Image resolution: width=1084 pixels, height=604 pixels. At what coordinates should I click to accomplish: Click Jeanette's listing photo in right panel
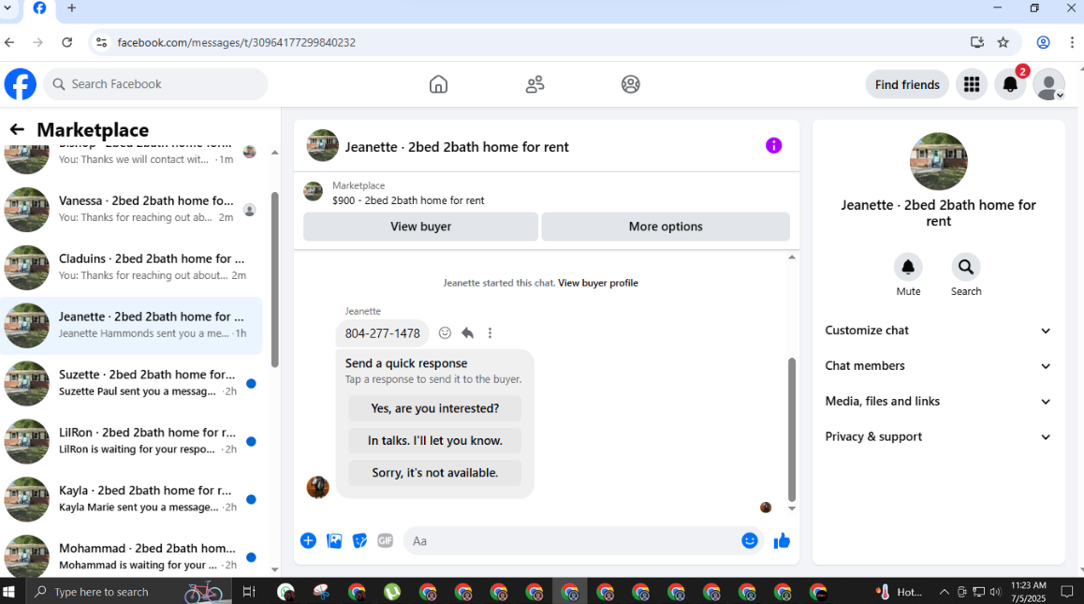(938, 161)
